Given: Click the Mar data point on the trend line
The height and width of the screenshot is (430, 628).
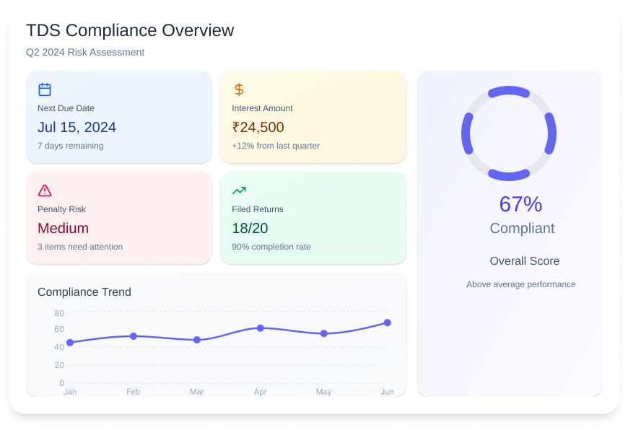Looking at the screenshot, I should click(197, 340).
